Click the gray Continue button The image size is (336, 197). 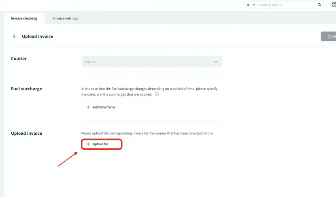click(x=329, y=36)
